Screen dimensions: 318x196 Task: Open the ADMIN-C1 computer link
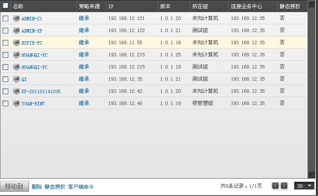pos(32,19)
